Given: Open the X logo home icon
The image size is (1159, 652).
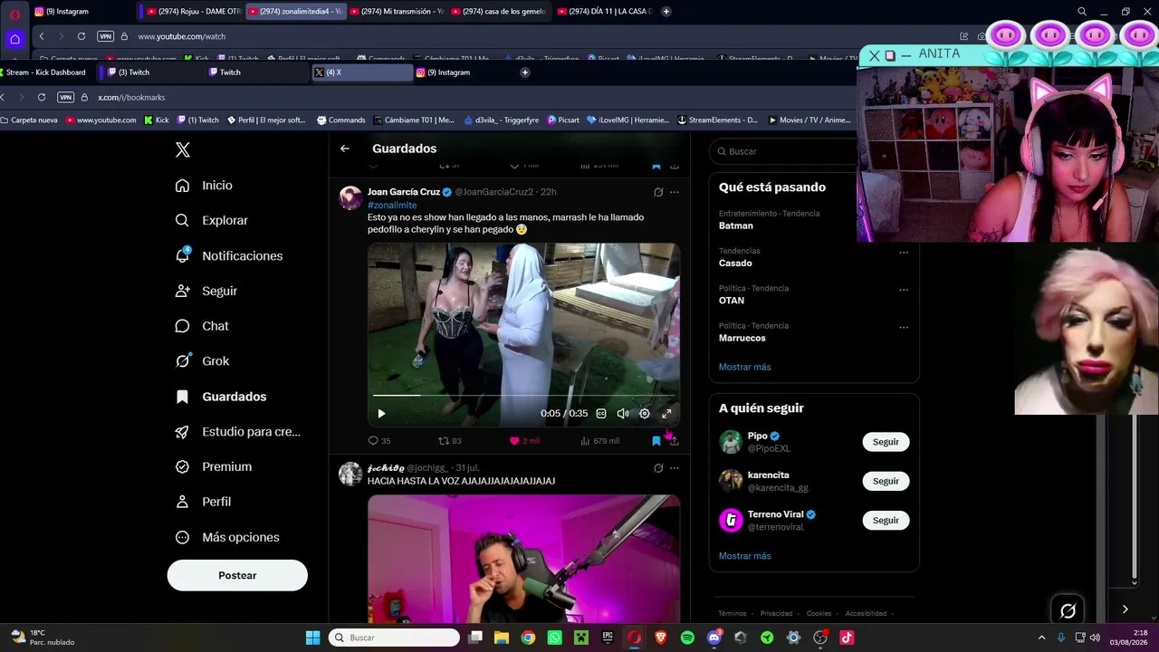Looking at the screenshot, I should (183, 150).
